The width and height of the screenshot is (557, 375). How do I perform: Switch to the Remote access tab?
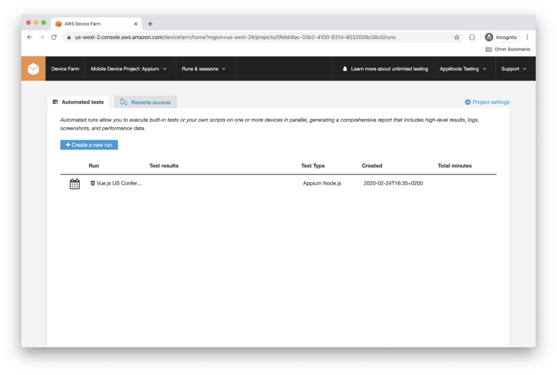coord(146,102)
